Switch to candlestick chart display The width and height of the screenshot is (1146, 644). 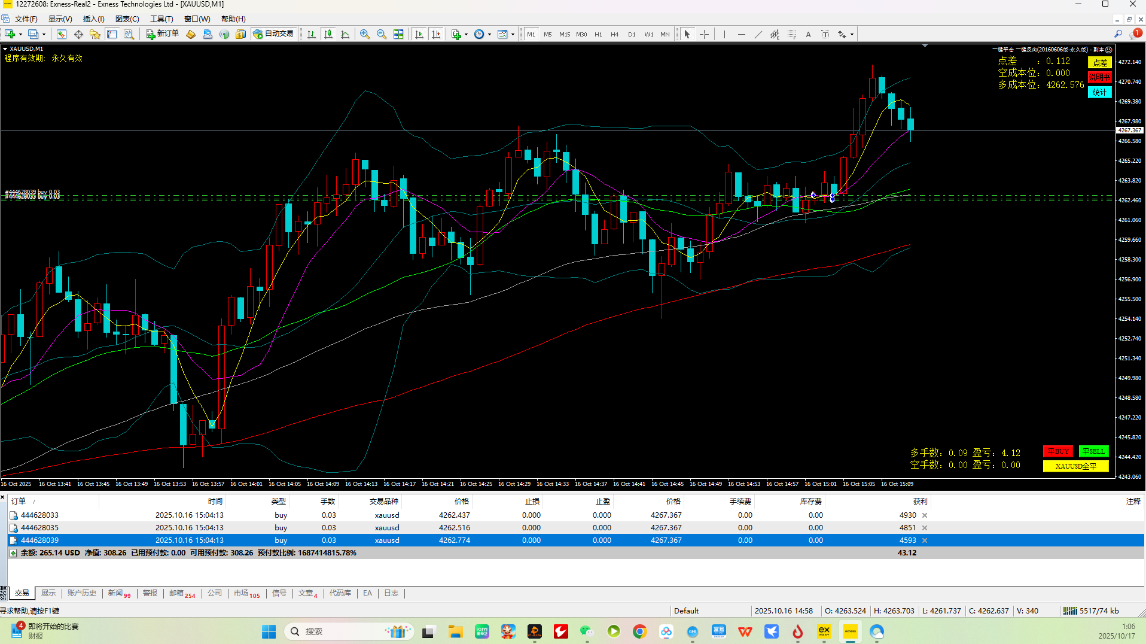coord(328,34)
